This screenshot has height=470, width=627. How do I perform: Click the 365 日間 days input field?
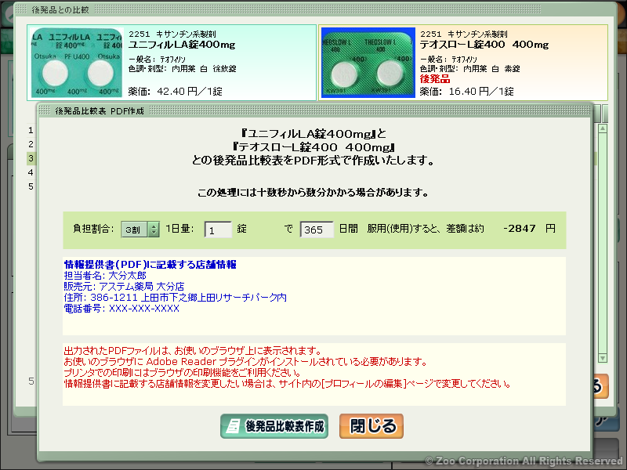(317, 230)
